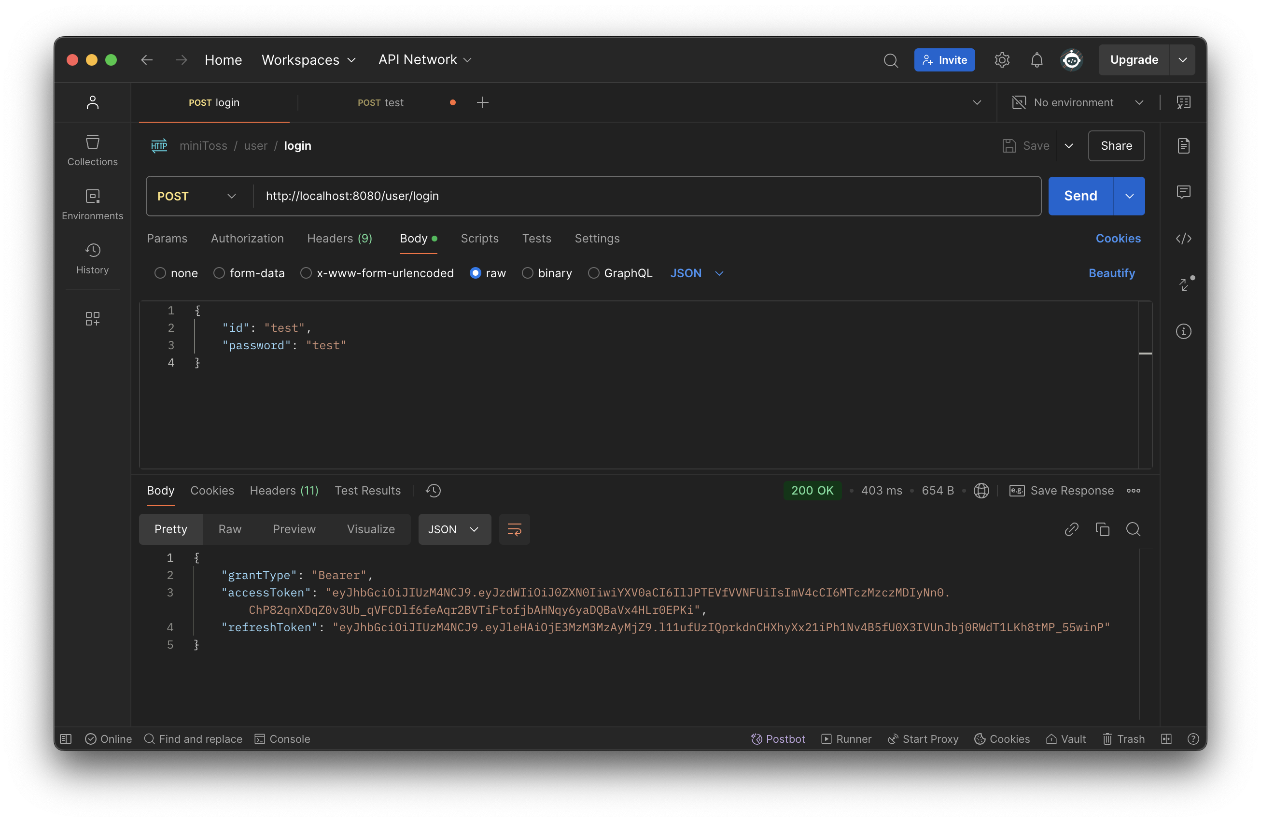Image resolution: width=1261 pixels, height=822 pixels.
Task: Open the response JSON format dropdown
Action: click(x=454, y=529)
